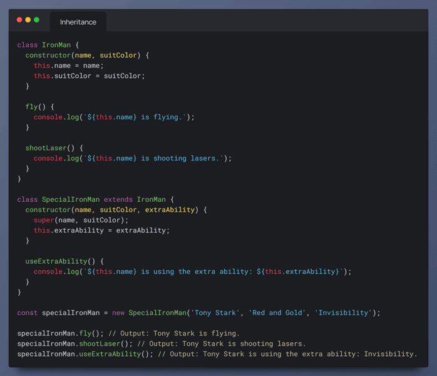
Task: Select the Inheritance tab
Action: (x=78, y=22)
